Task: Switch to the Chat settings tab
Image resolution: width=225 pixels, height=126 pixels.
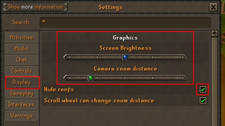Action: [x=22, y=60]
